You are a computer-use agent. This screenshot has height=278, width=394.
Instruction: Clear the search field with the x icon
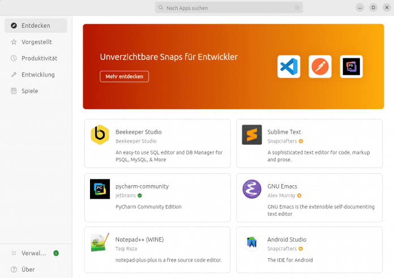(297, 7)
